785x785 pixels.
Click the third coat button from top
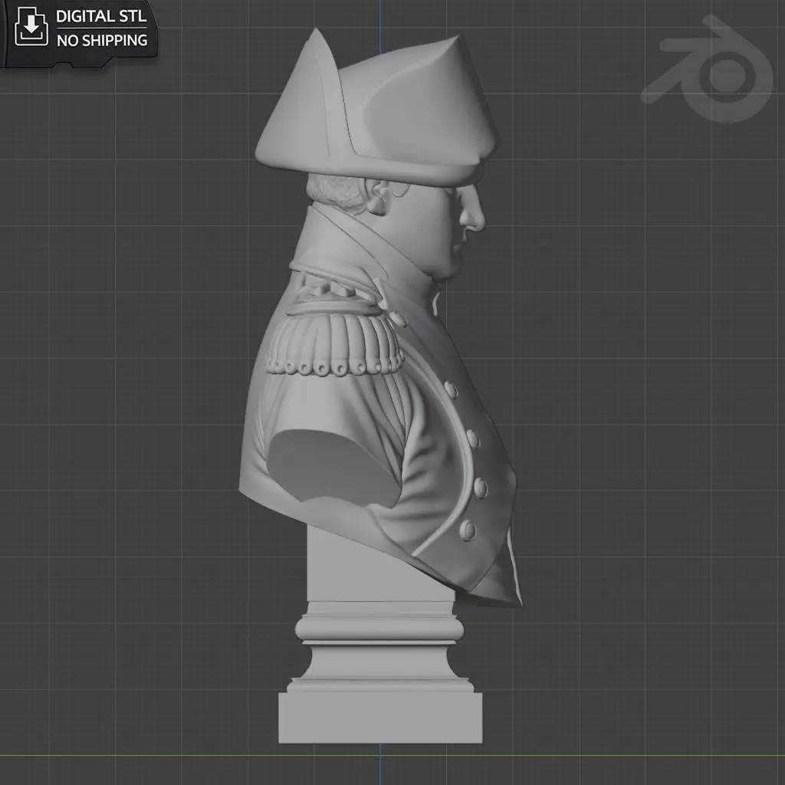(480, 488)
